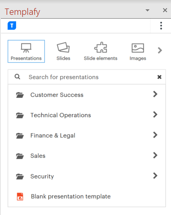This screenshot has height=215, width=171.
Task: Open the task pane dropdown arrow
Action: [x=147, y=10]
